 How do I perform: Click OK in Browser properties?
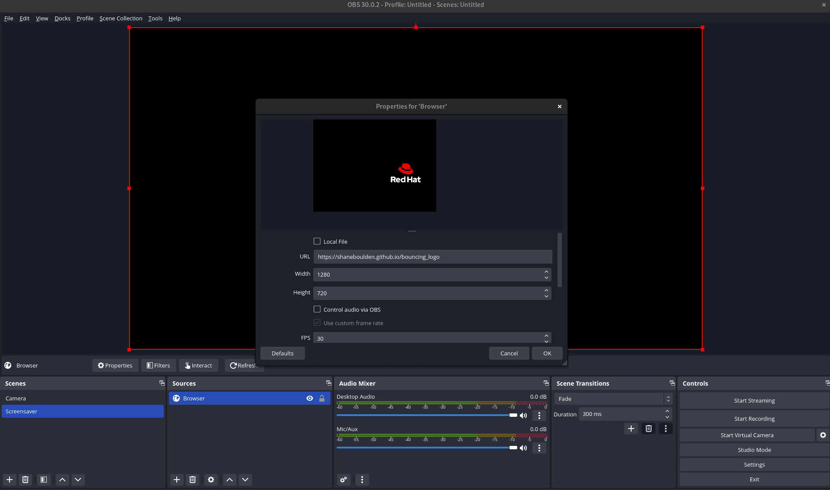click(547, 353)
